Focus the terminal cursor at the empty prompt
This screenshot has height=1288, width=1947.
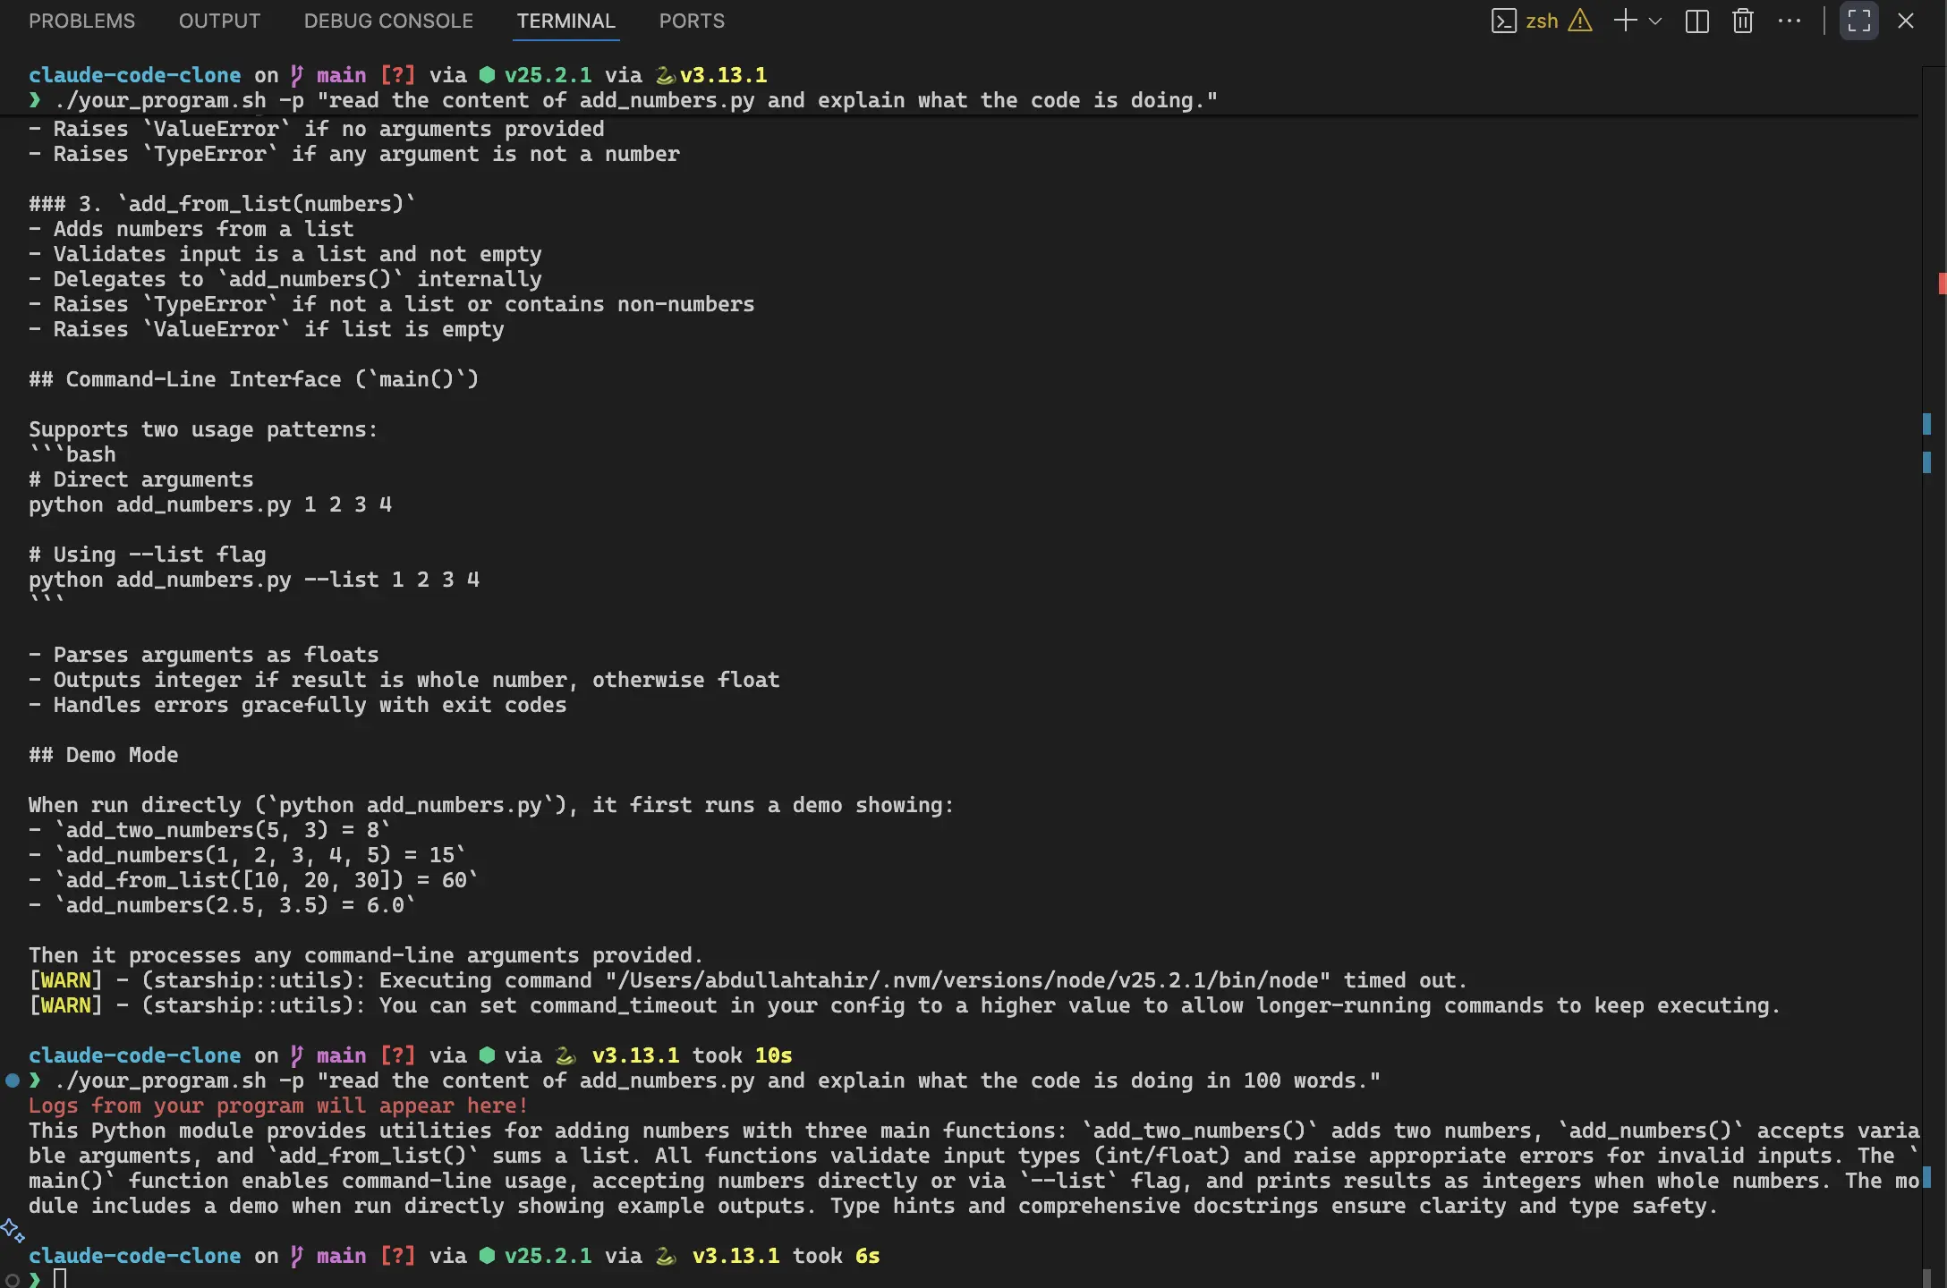point(60,1278)
